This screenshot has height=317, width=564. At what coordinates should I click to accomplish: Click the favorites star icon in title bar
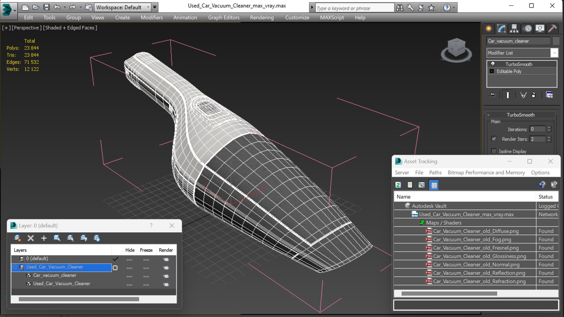tap(431, 8)
